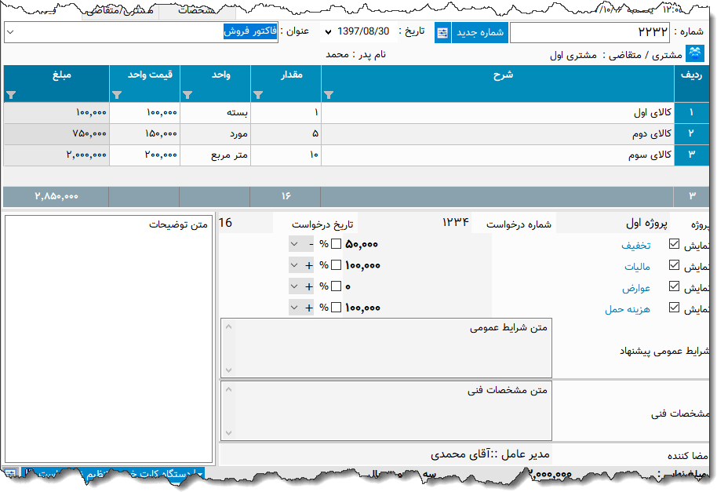Click the filter icon in the واحد column

[187, 94]
